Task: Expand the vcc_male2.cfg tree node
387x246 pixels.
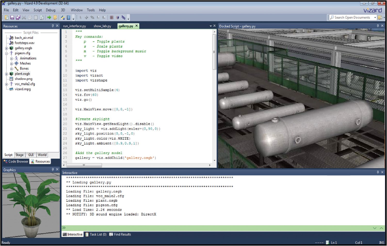Action: 6,84
